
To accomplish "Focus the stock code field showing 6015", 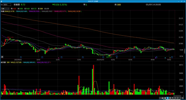I will (x=7, y=4).
